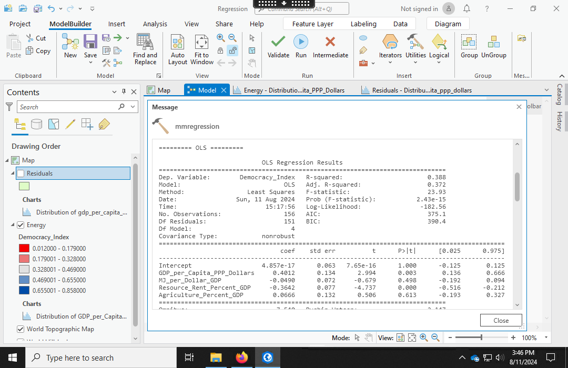The width and height of the screenshot is (568, 368).
Task: Click the Auto Layout icon
Action: pyautogui.click(x=178, y=49)
